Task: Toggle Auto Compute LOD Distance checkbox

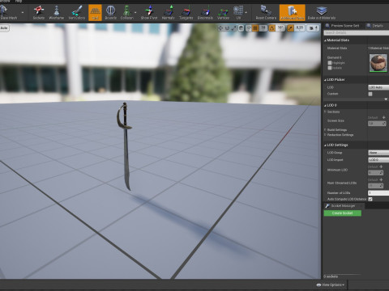Action: (370, 200)
